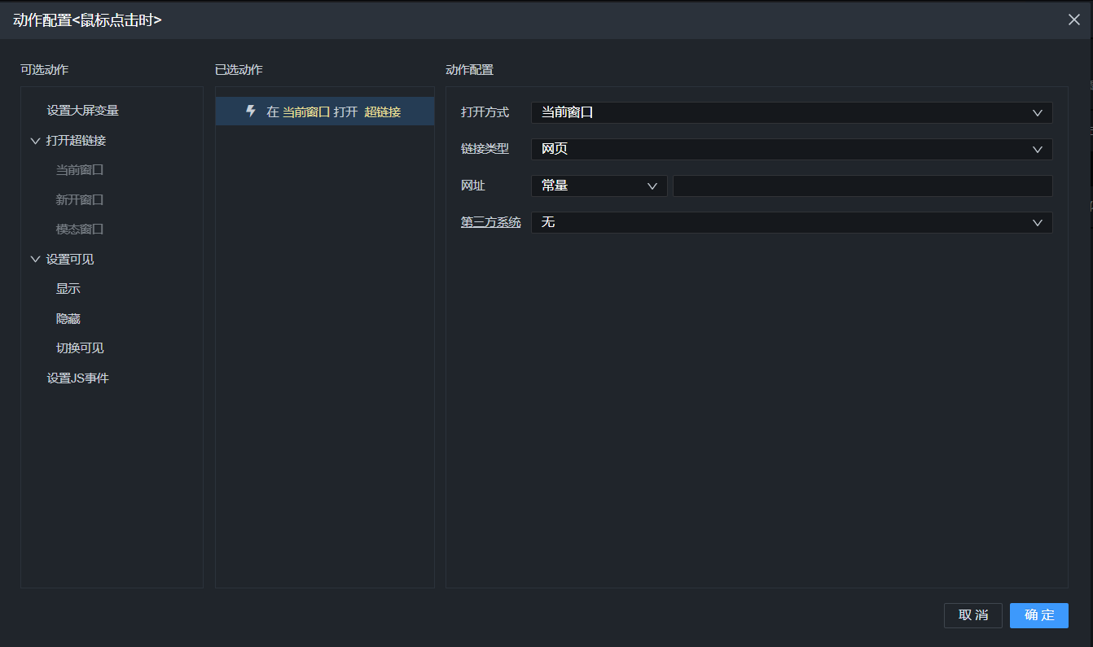The height and width of the screenshot is (647, 1093).
Task: Select 隐藏 under 设置可见
Action: (68, 319)
